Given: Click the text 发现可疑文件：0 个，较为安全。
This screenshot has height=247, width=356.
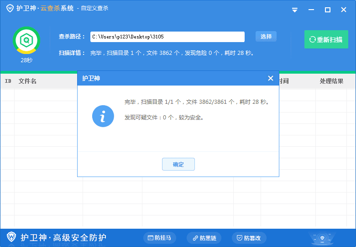Looking at the screenshot, I should click(x=164, y=118).
